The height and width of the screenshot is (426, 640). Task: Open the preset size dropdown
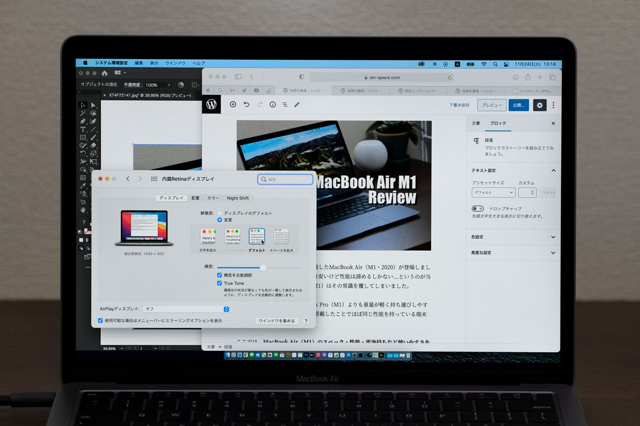point(493,192)
